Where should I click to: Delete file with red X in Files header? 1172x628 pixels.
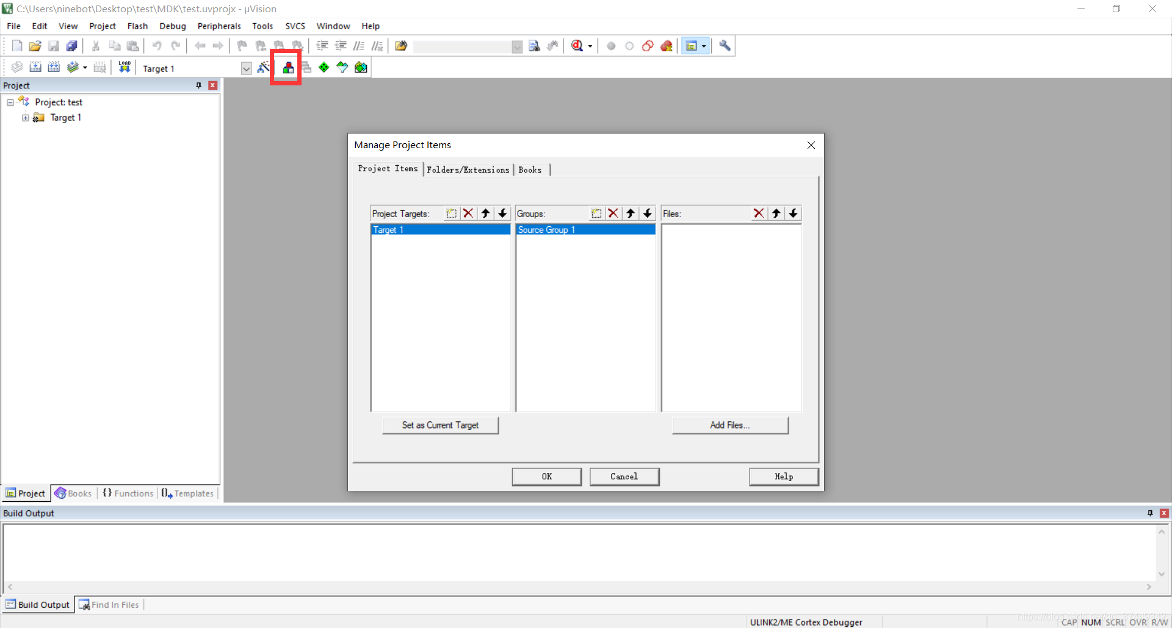[x=759, y=213]
